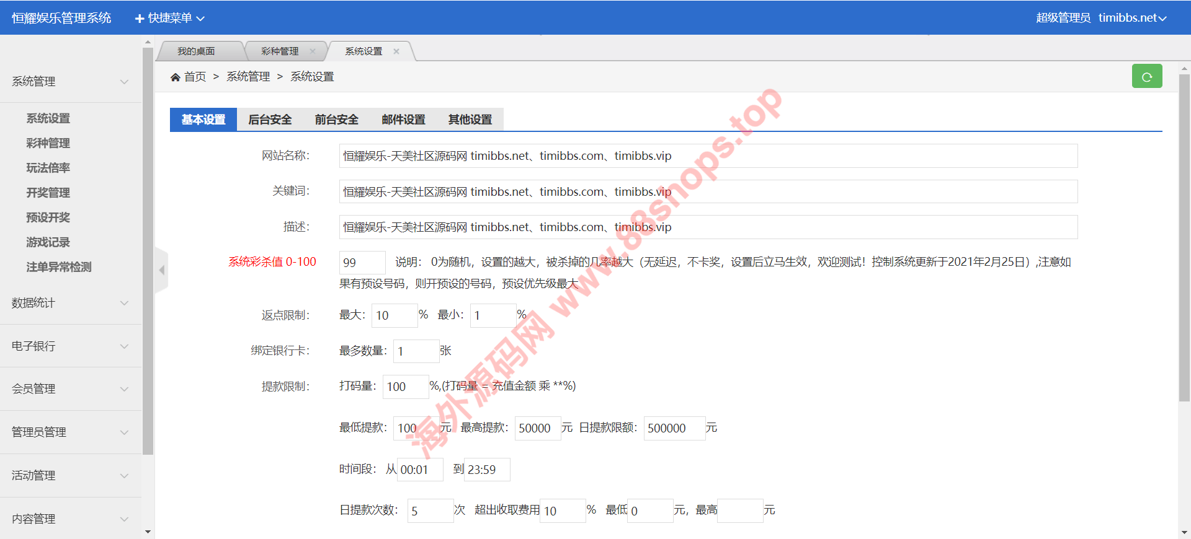This screenshot has height=539, width=1191.
Task: Click the sidebar scroll down arrow
Action: (x=148, y=532)
